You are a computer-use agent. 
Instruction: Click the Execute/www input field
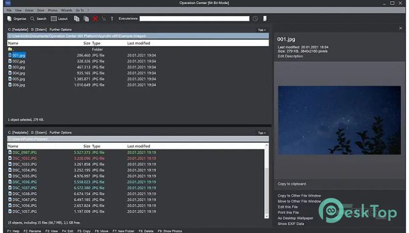coord(195,19)
